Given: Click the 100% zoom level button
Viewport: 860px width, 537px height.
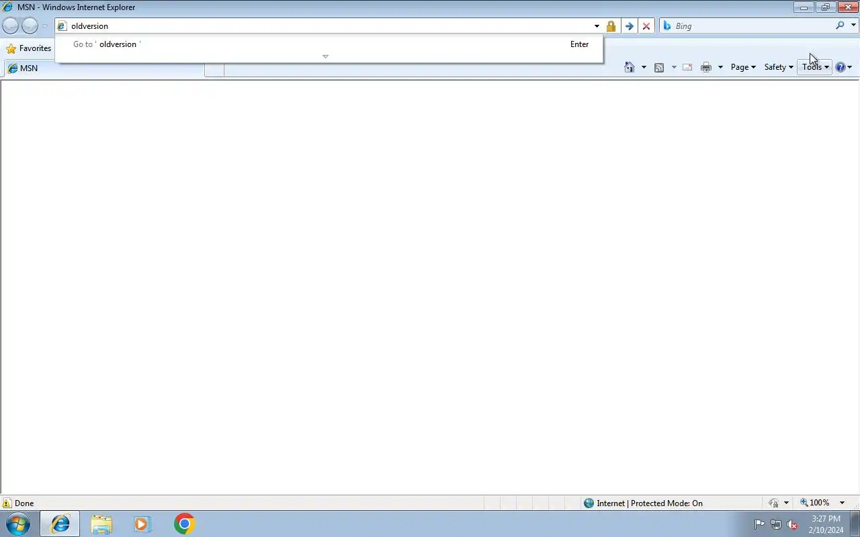Looking at the screenshot, I should point(814,503).
